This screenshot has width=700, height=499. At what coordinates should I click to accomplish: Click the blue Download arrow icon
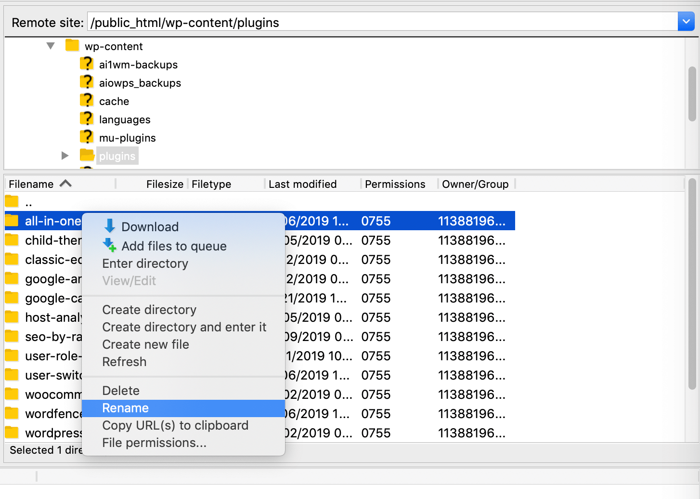(x=110, y=226)
